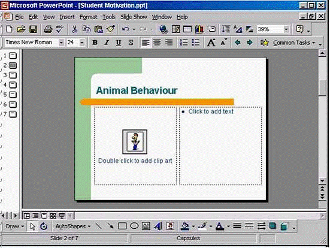Select the Format Painter brush icon
Screen dimensions: 330x248
click(x=111, y=29)
